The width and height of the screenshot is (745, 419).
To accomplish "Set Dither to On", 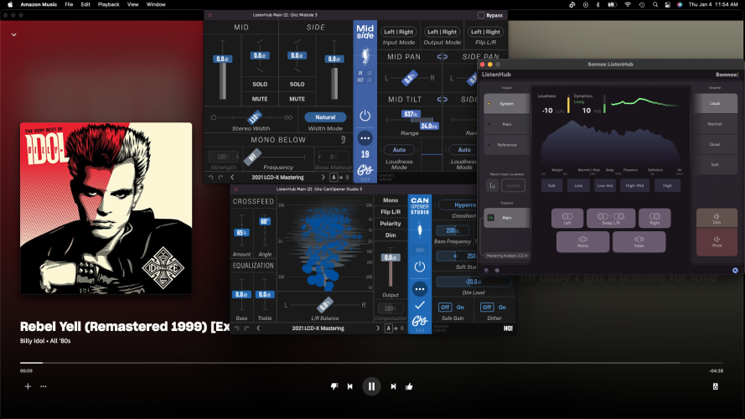I will [502, 308].
